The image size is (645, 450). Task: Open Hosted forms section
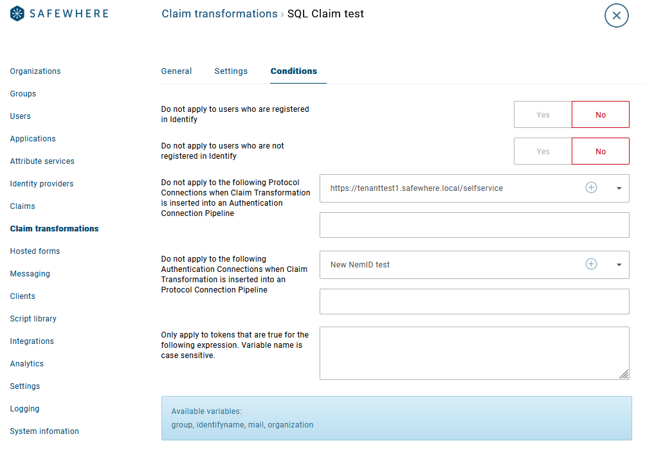click(x=35, y=251)
